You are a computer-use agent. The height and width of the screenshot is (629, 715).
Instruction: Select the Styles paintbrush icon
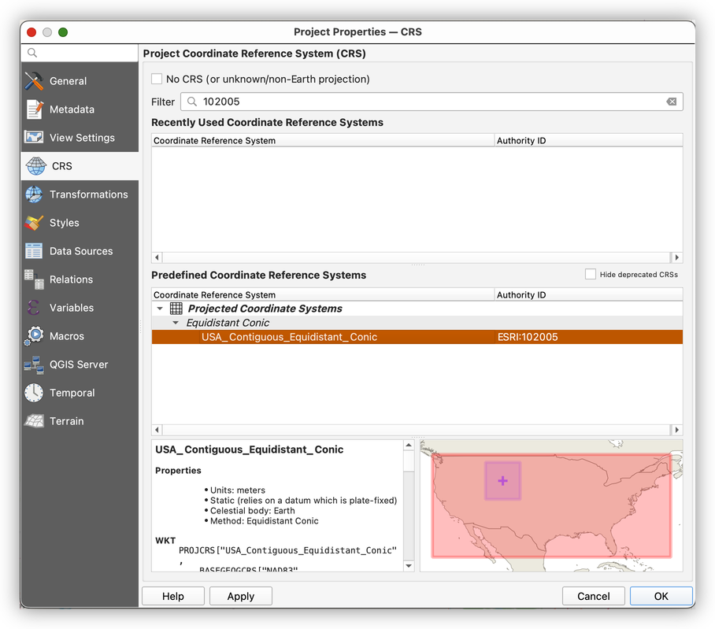point(34,223)
